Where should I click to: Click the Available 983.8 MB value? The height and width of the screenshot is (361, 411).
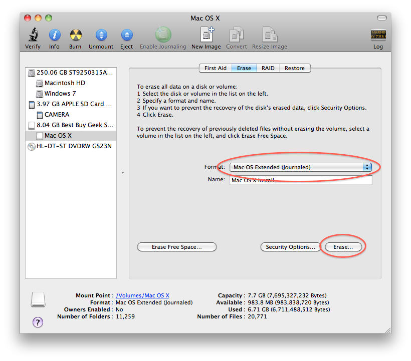(288, 302)
